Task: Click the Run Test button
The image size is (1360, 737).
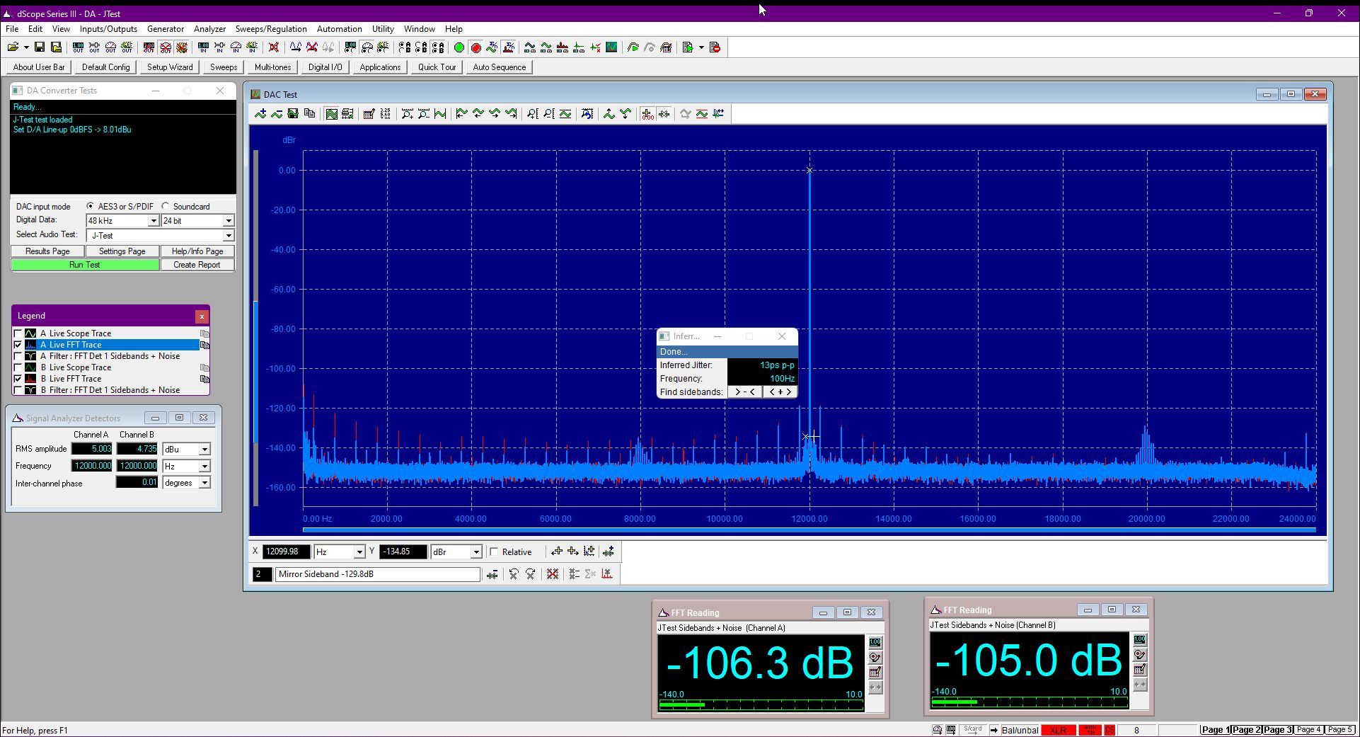Action: [x=85, y=265]
